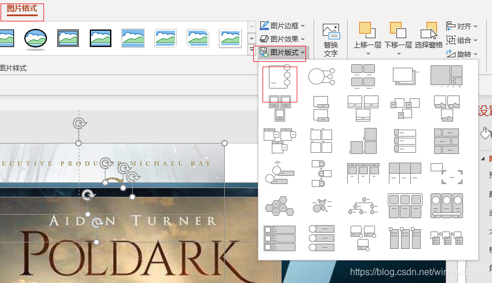Click 上移一层 to bring forward

367,35
